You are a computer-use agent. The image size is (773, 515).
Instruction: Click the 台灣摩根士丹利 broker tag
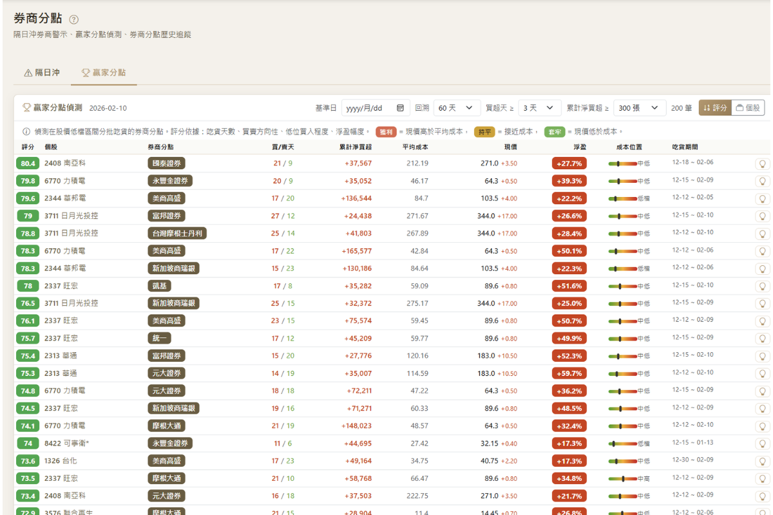[177, 234]
